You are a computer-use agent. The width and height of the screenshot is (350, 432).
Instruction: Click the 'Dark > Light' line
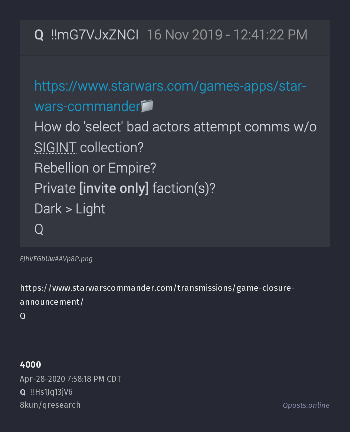pyautogui.click(x=70, y=209)
